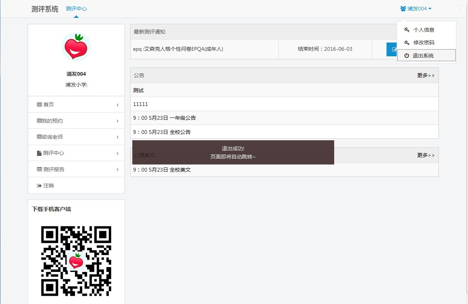Image resolution: width=468 pixels, height=304 pixels.
Task: Open the 一年级公告 announcement
Action: (164, 118)
